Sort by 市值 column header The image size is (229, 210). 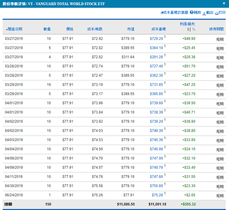point(131,29)
